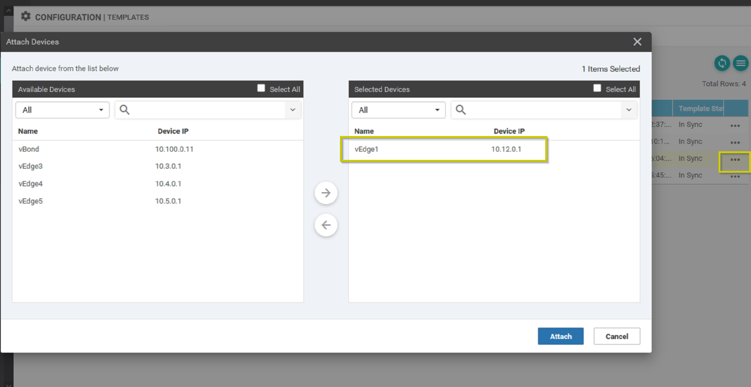
Task: Open more actions for 2:37 template row
Action: pyautogui.click(x=735, y=126)
